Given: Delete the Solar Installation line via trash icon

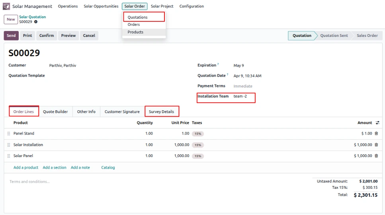Looking at the screenshot, I should [x=376, y=144].
